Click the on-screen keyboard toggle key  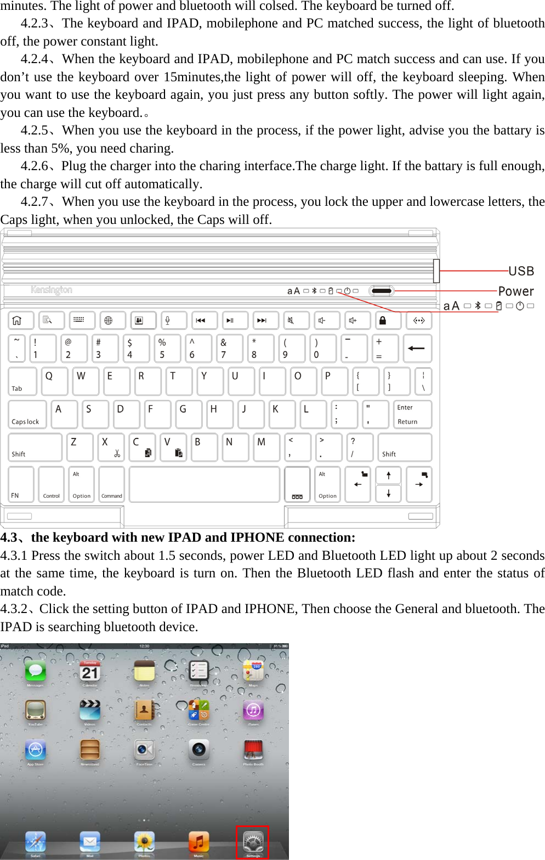pos(82,321)
